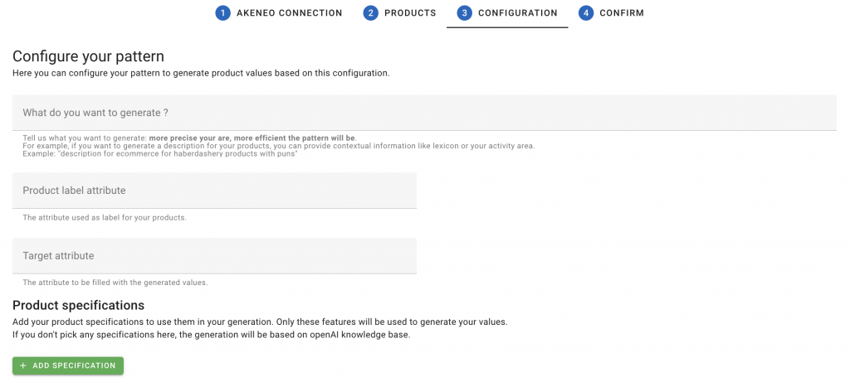Click the openAI knowledge base sentence
850x382 pixels.
tap(212, 335)
